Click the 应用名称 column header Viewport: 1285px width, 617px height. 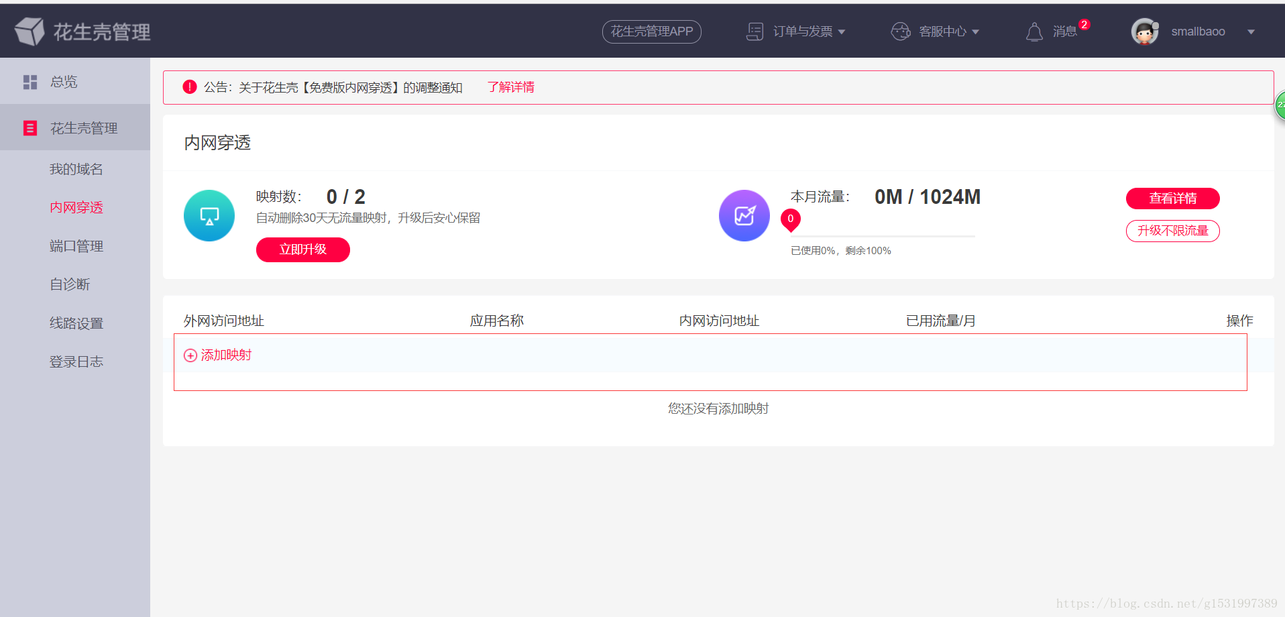497,321
